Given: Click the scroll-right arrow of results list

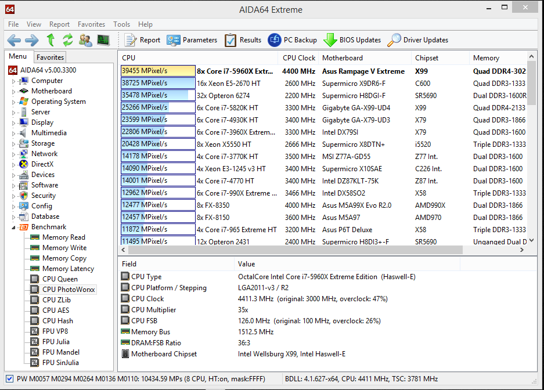Looking at the screenshot, I should click(522, 250).
